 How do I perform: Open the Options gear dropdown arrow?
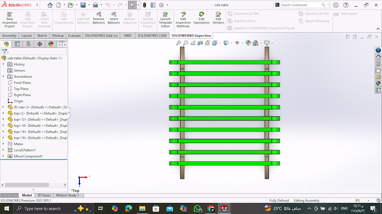click(x=167, y=5)
